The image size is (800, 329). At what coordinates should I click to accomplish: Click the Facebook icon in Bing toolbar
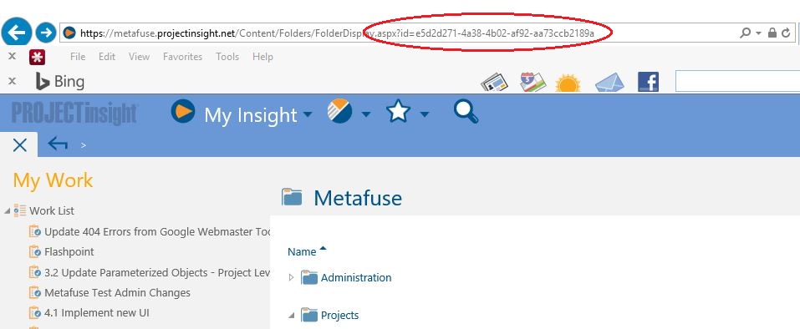[x=648, y=82]
